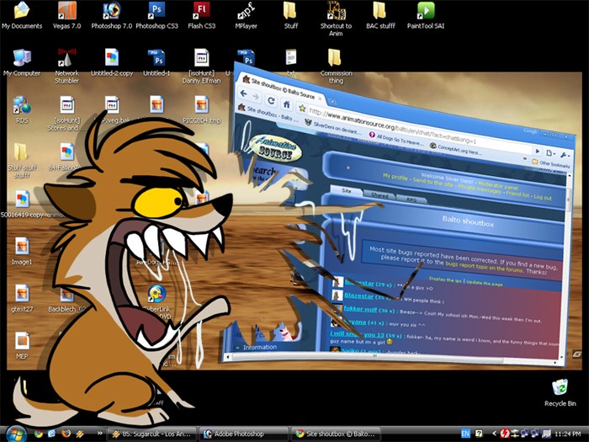Switch to the RPG shoutbox tab
This screenshot has width=589, height=442.
[411, 200]
